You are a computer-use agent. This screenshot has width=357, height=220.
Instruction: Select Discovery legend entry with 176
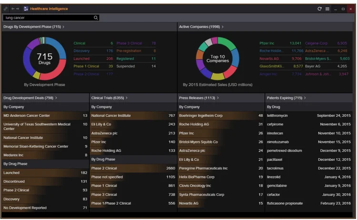[93, 51]
